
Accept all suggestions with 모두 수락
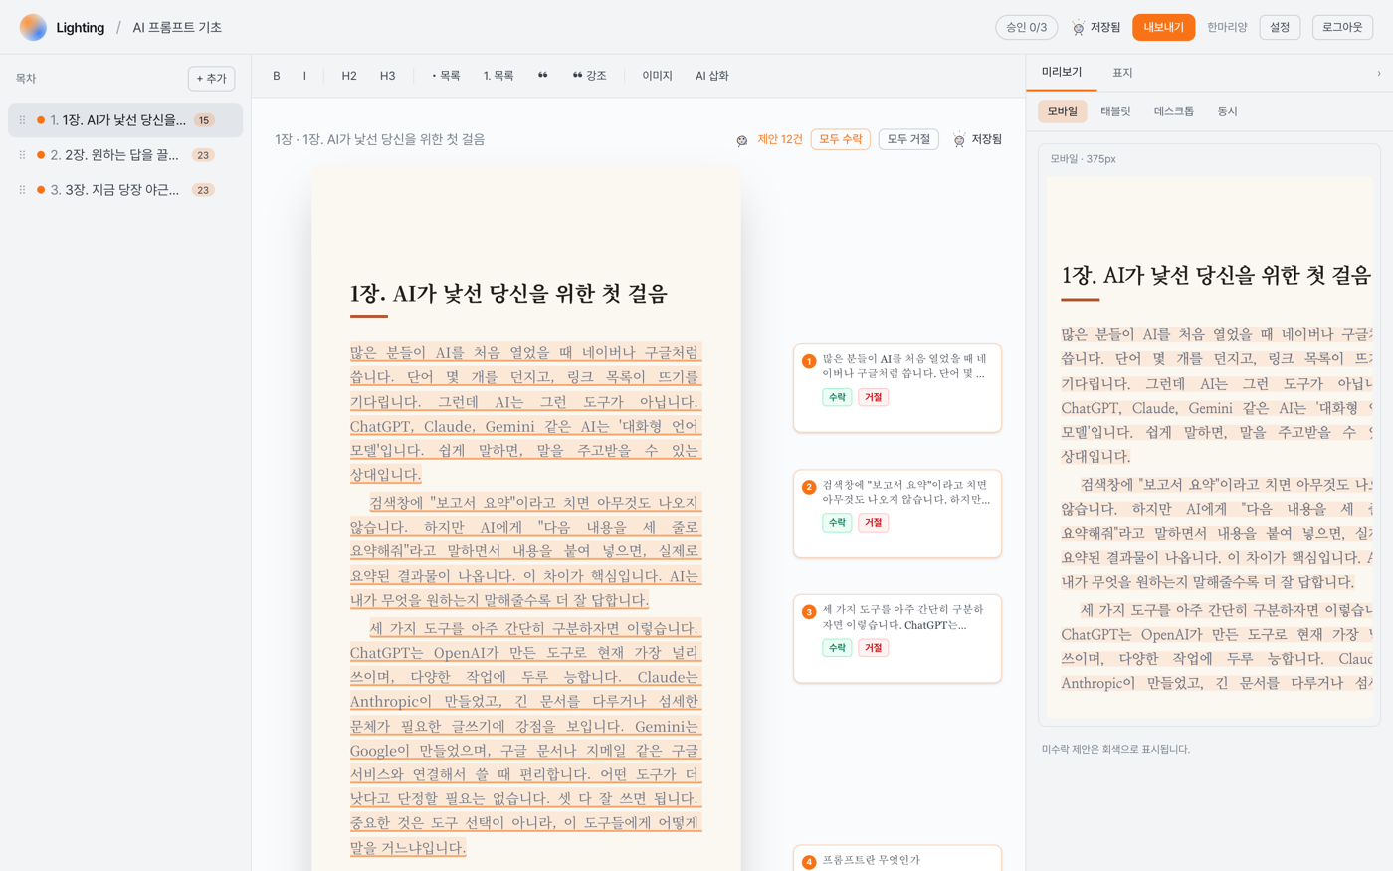[x=840, y=140]
